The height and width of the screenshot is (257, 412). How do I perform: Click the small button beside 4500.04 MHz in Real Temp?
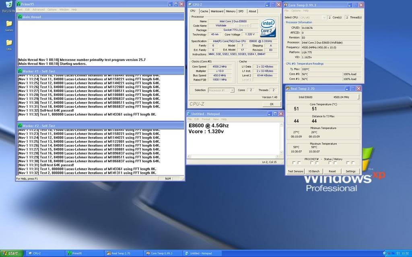pyautogui.click(x=358, y=97)
